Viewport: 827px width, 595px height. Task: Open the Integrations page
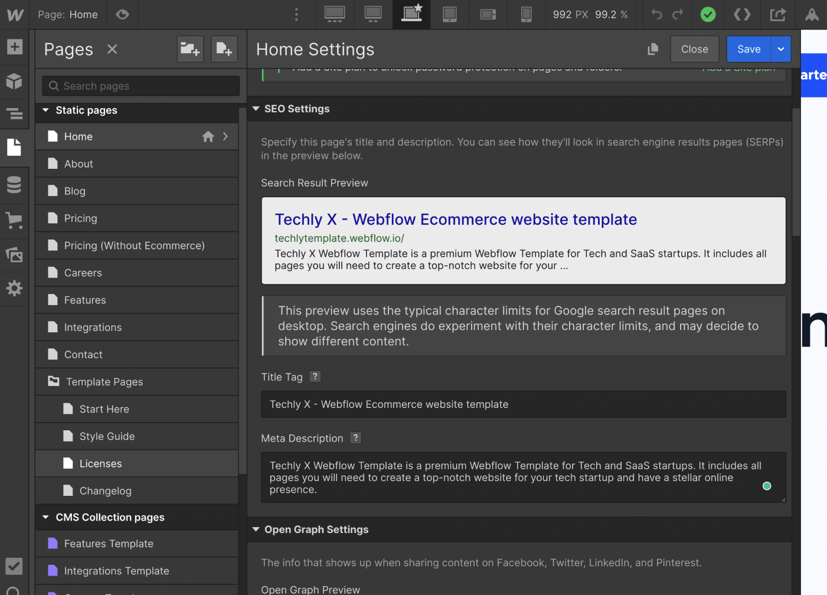pos(136,327)
